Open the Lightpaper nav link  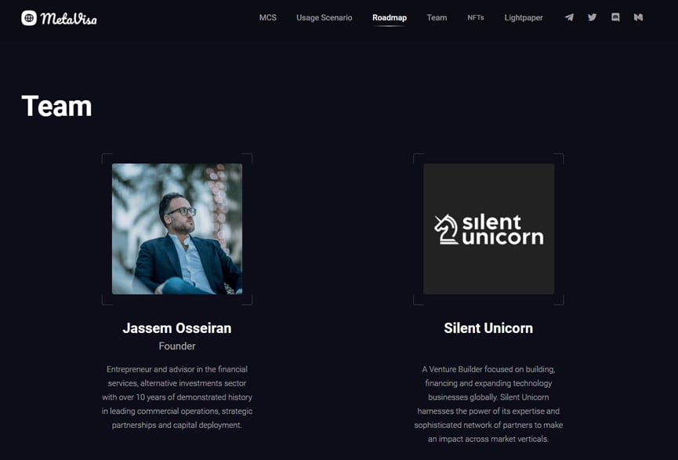(x=524, y=18)
